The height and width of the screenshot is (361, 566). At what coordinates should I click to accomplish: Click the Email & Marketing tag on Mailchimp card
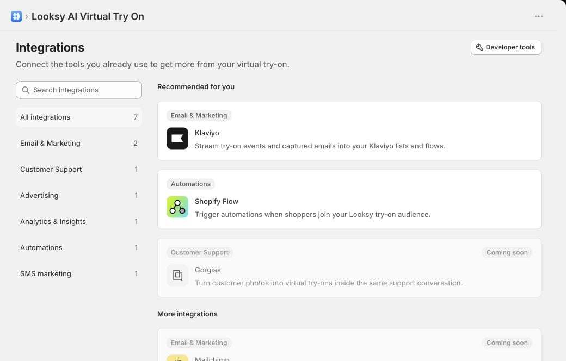199,343
